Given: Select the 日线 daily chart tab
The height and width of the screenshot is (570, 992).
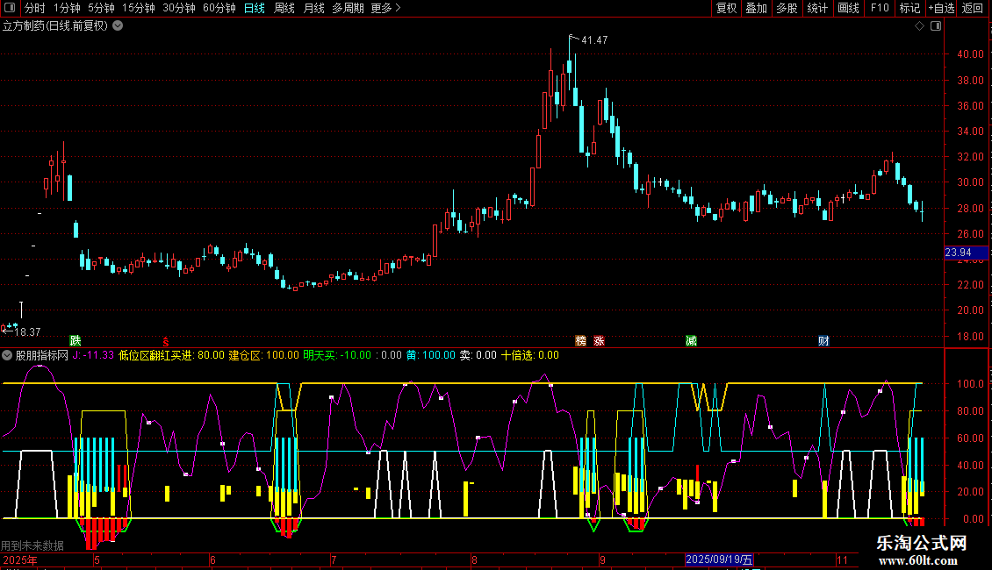Looking at the screenshot, I should 255,8.
